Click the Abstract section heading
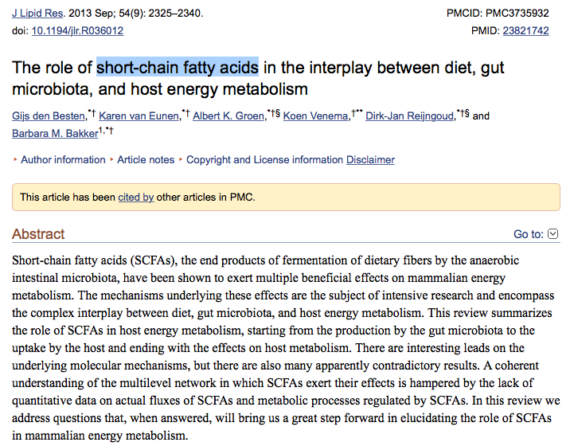This screenshot has height=446, width=574. click(39, 234)
